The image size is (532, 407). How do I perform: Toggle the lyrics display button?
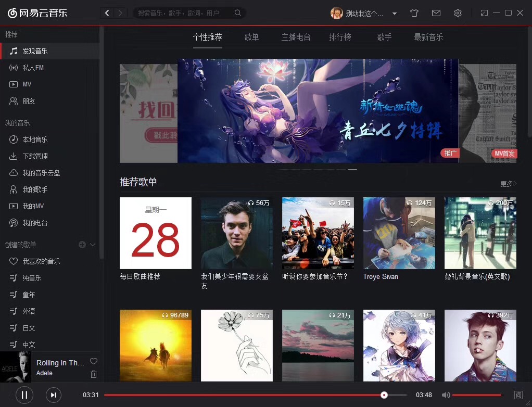(518, 395)
